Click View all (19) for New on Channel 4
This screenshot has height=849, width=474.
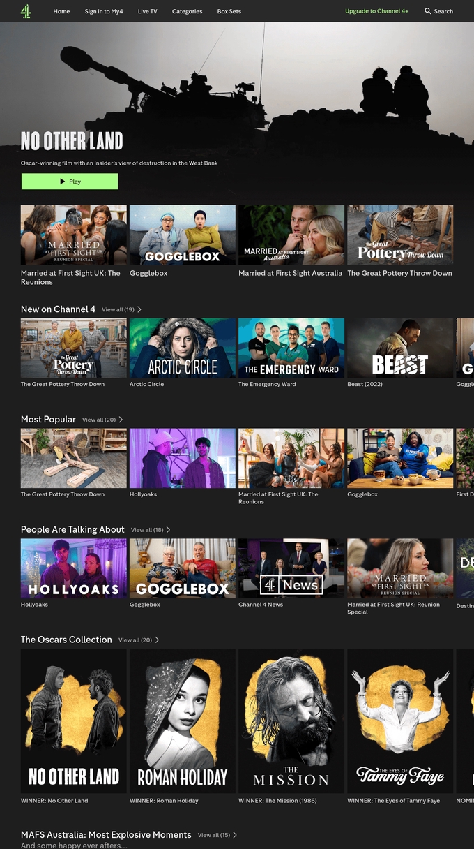(x=118, y=309)
